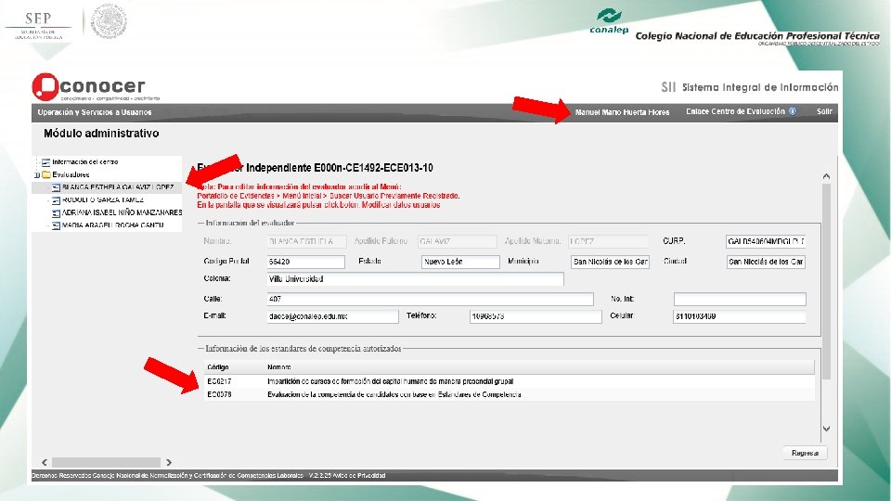Click Salir to log out

(824, 111)
